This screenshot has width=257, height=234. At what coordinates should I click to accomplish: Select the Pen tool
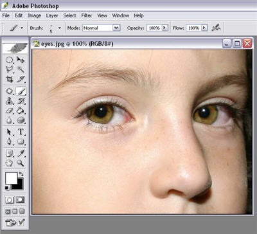pyautogui.click(x=9, y=141)
